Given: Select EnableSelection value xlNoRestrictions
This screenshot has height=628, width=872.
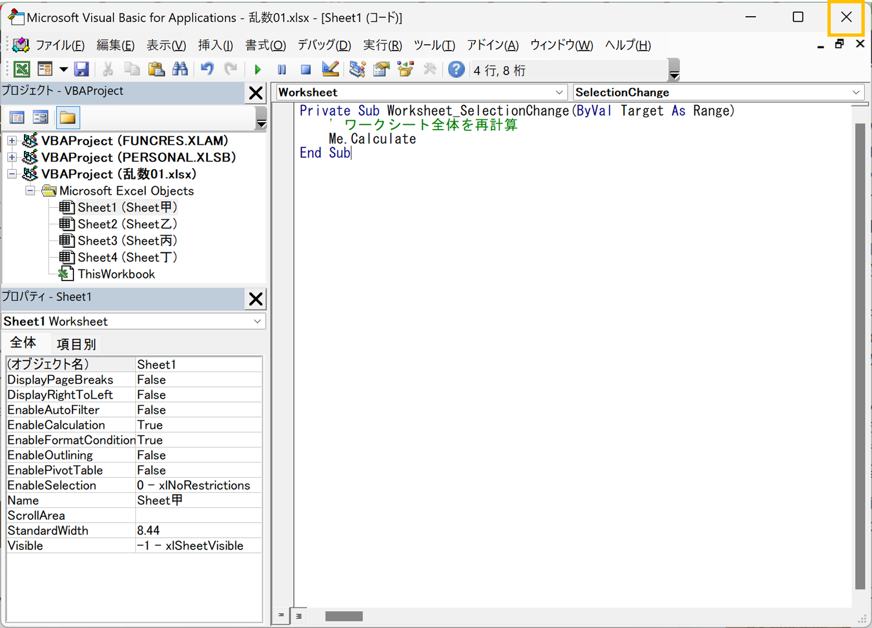Looking at the screenshot, I should (199, 485).
